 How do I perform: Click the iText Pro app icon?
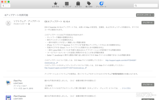[8, 82]
